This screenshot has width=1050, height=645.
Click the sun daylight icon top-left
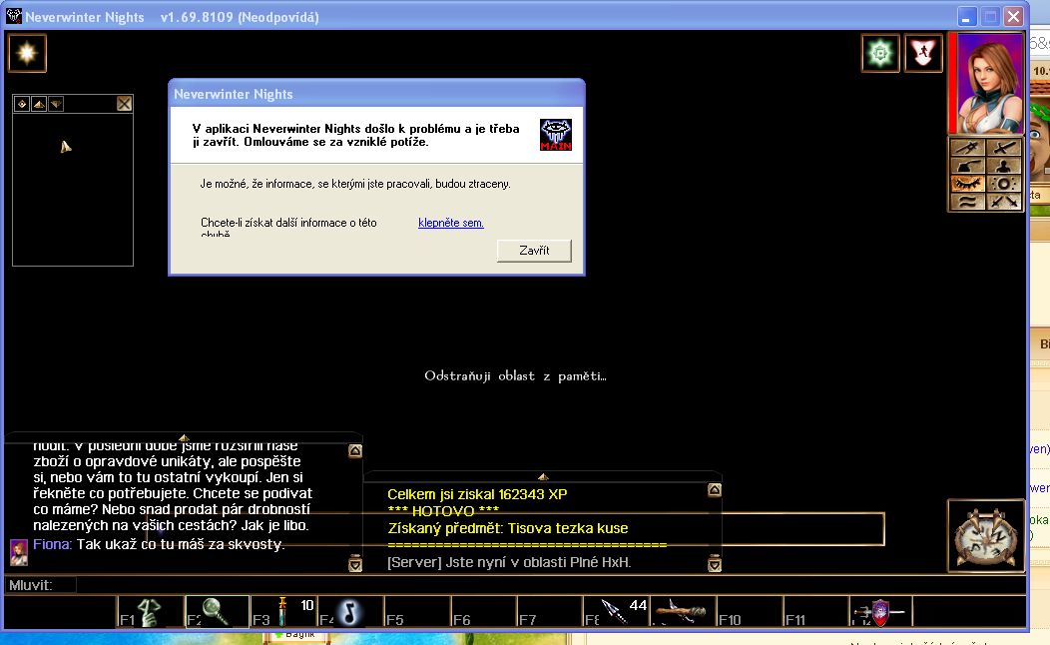tap(28, 53)
